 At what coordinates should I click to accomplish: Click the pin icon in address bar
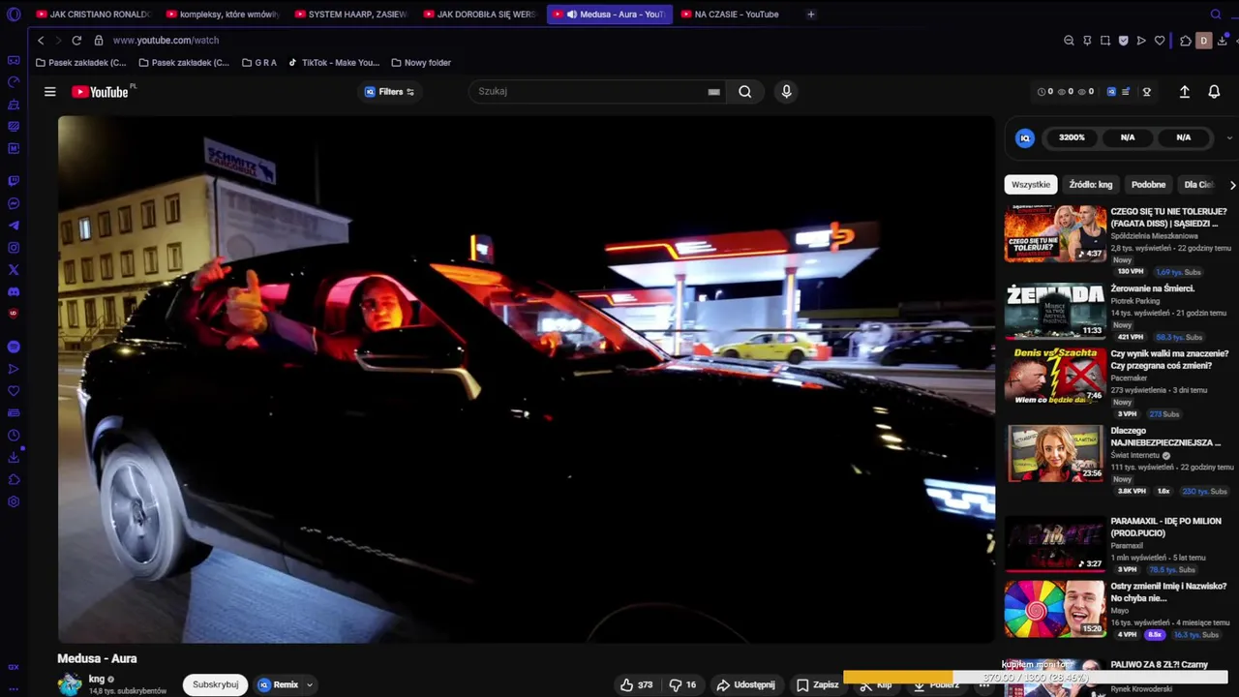(x=1087, y=41)
